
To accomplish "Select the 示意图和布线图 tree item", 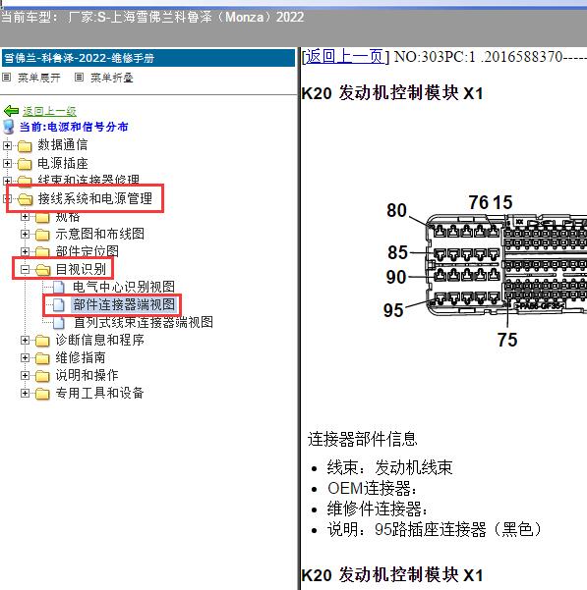I will tap(100, 234).
